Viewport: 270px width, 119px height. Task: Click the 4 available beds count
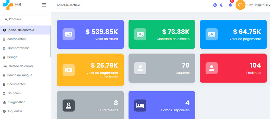[x=187, y=103]
